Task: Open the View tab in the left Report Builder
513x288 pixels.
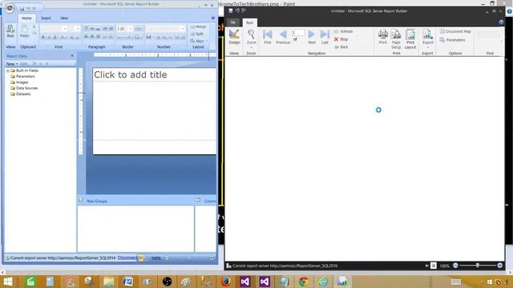Action: [64, 18]
